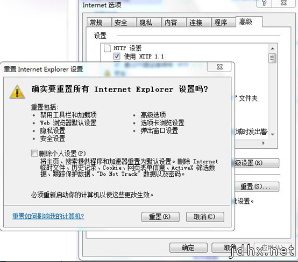Click the 安全设置 bullet text

[x=53, y=139]
